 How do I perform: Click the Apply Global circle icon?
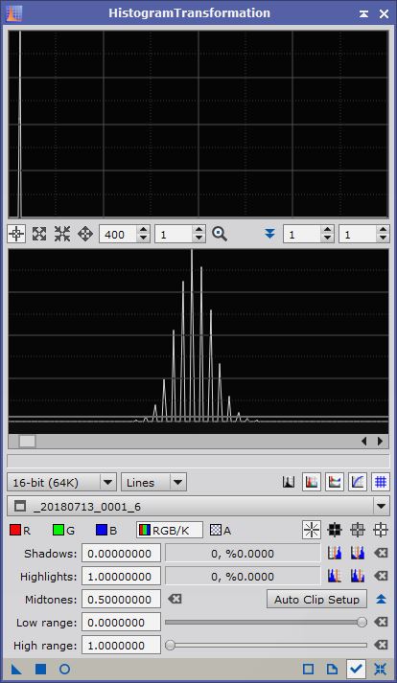64,669
